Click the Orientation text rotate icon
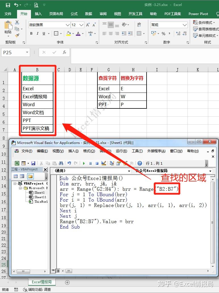This screenshot has width=219, height=293. pos(124,24)
